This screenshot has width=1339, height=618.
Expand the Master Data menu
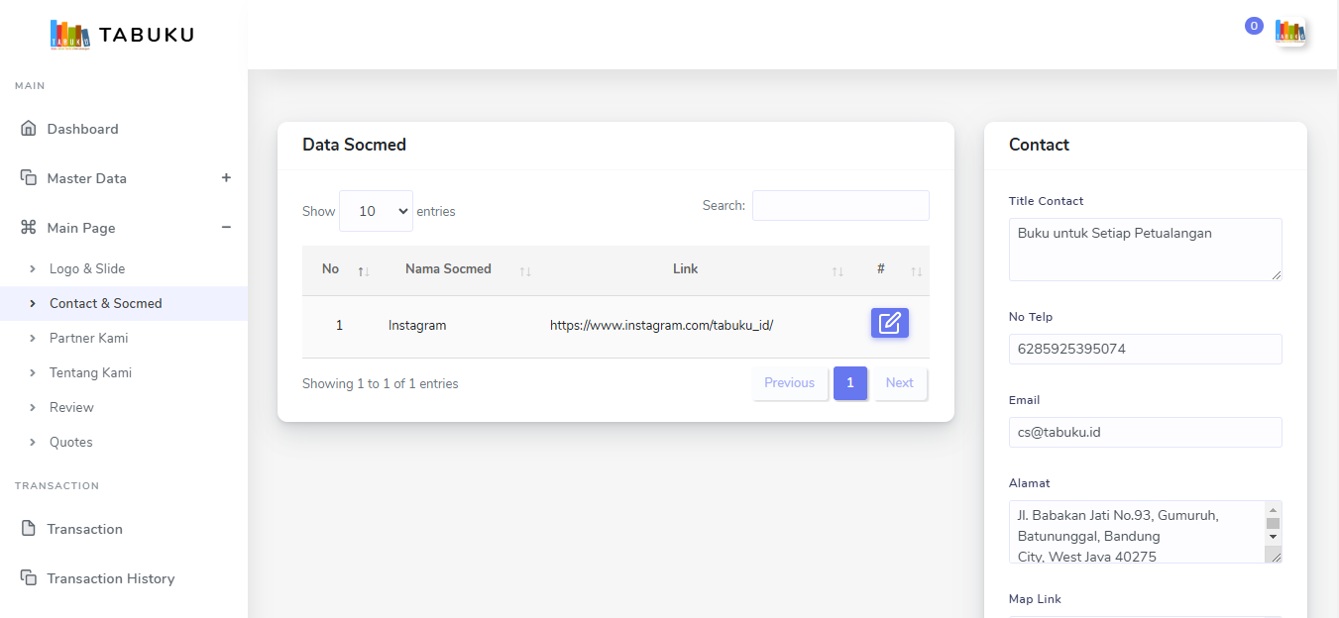pyautogui.click(x=226, y=178)
